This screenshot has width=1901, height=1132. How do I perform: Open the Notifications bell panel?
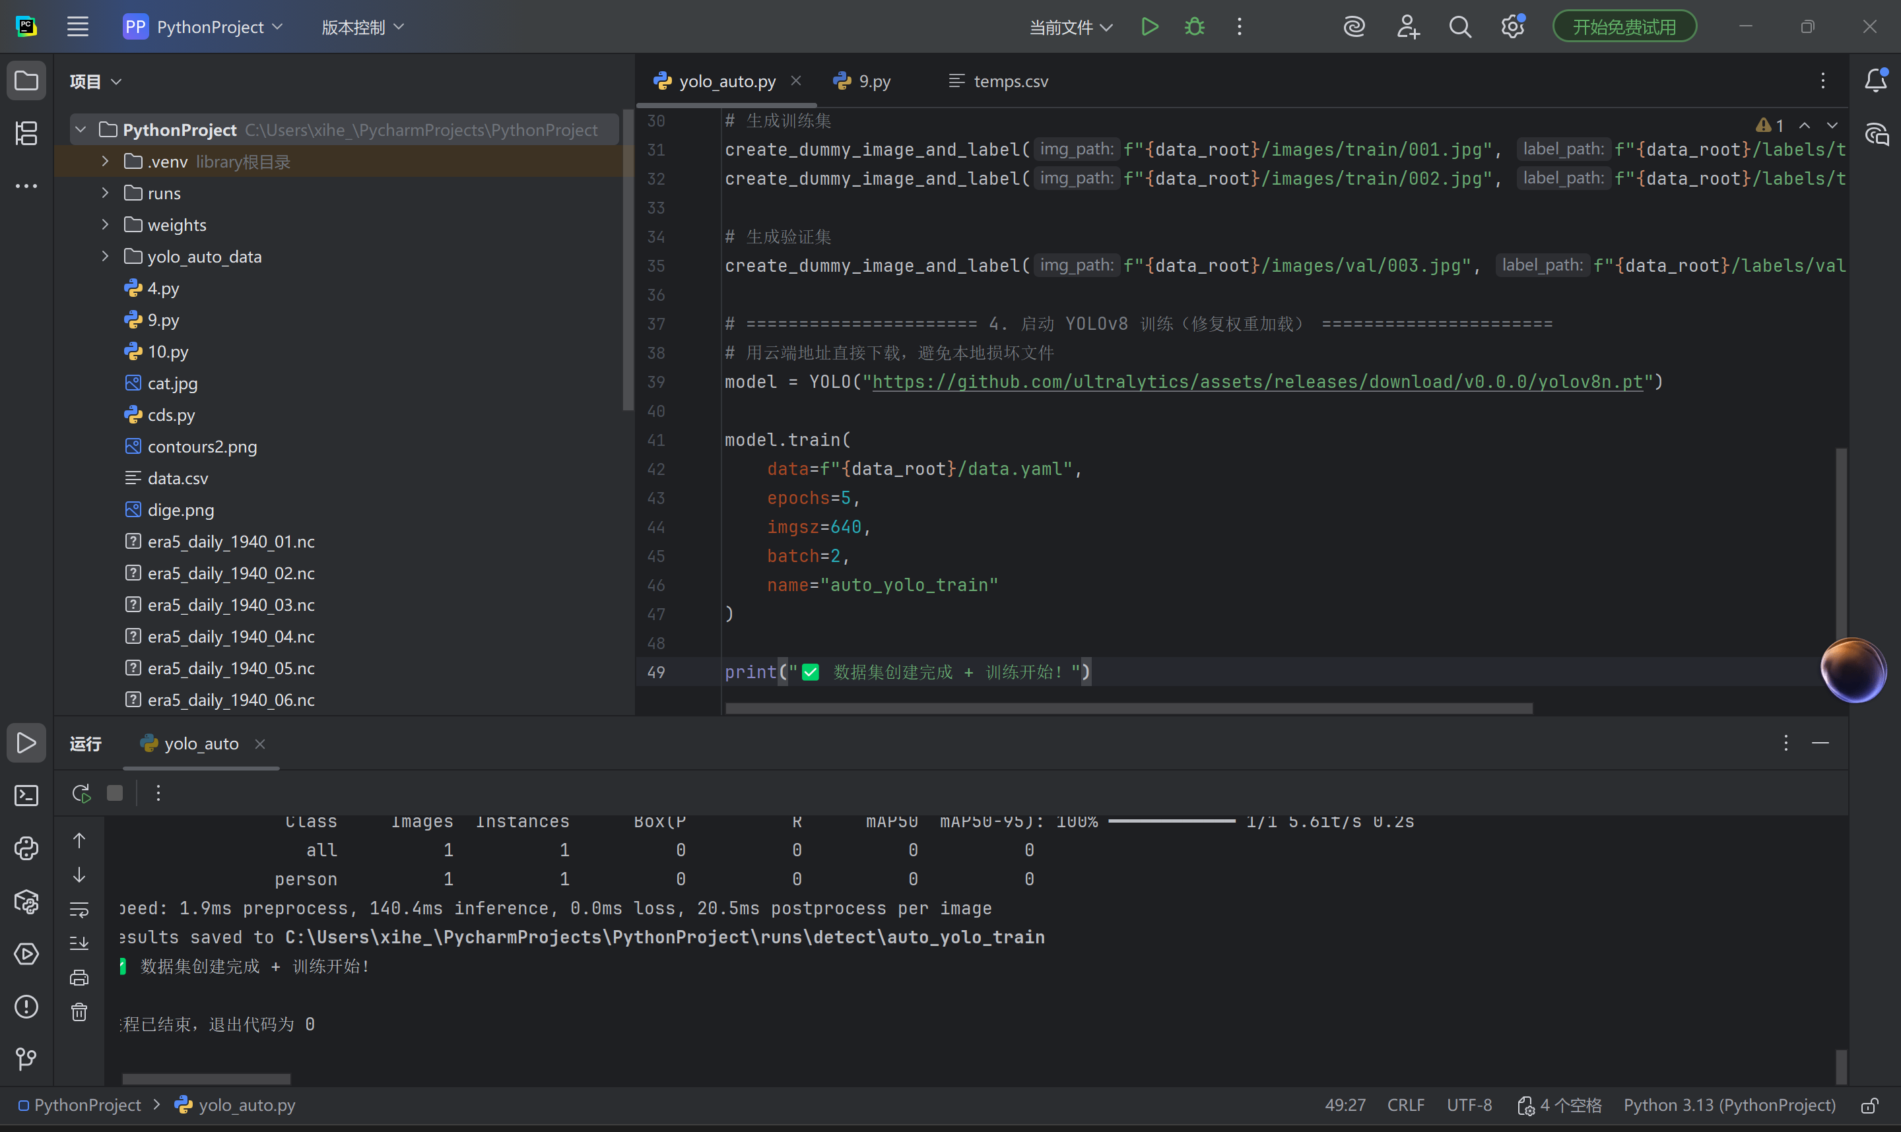click(x=1875, y=80)
